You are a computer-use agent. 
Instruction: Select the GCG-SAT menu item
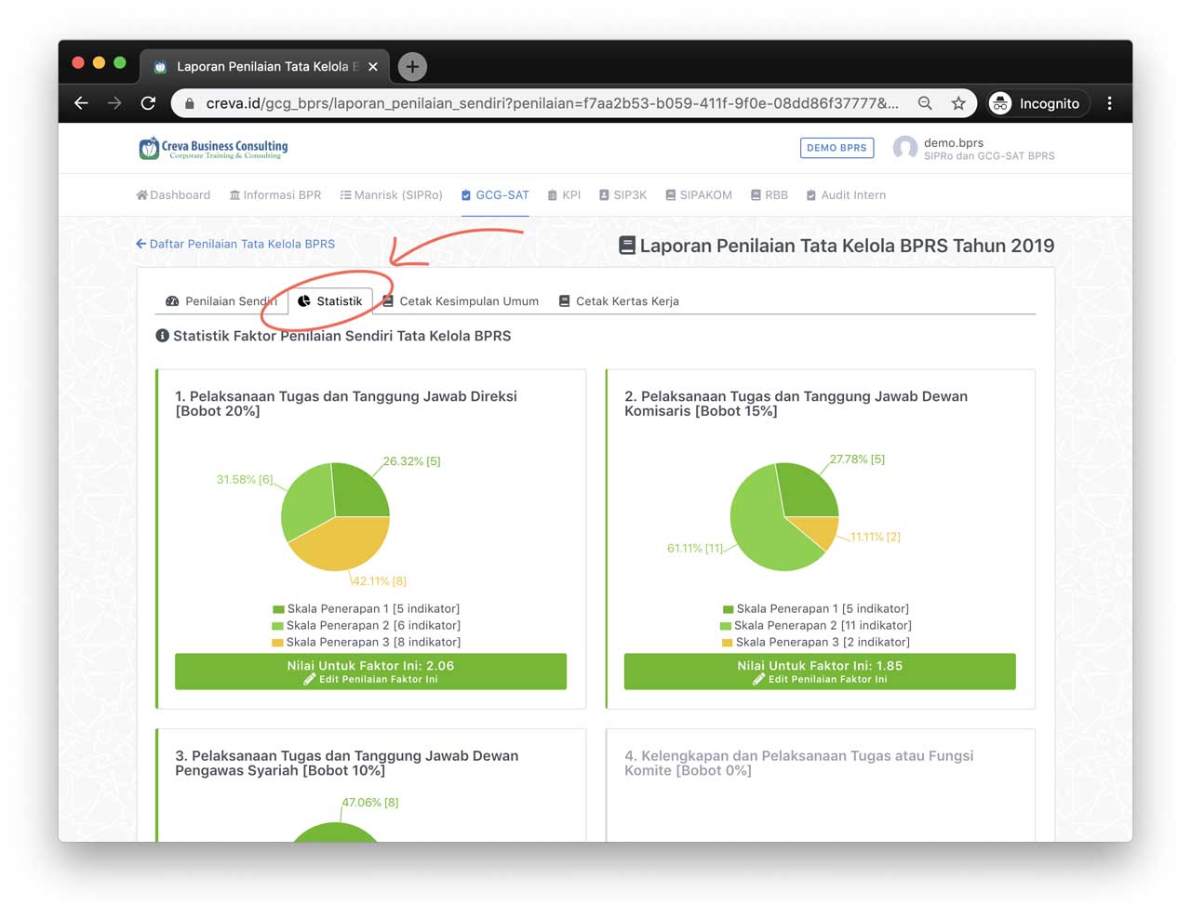(495, 195)
